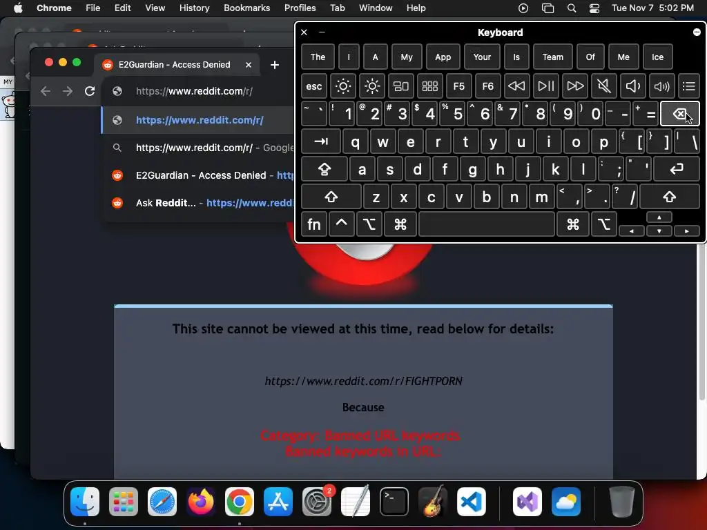Image resolution: width=707 pixels, height=530 pixels.
Task: Tap the esc key
Action: pyautogui.click(x=314, y=86)
